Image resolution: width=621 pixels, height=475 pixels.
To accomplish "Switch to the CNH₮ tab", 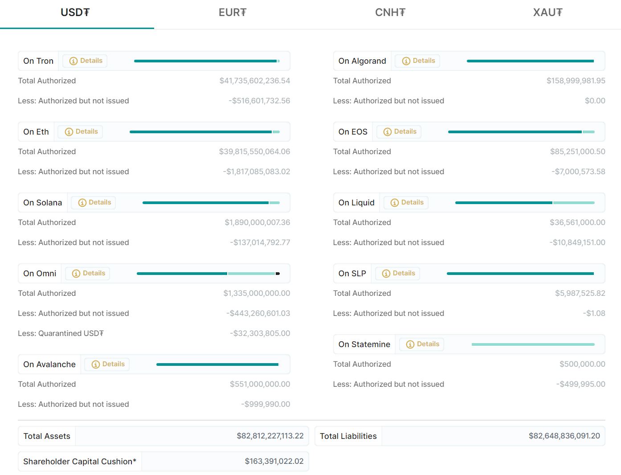I will click(390, 12).
